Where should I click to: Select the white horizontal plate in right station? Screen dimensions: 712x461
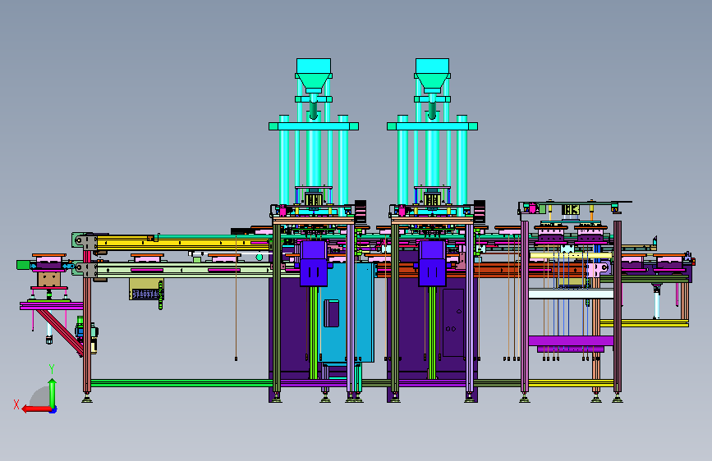click(571, 294)
